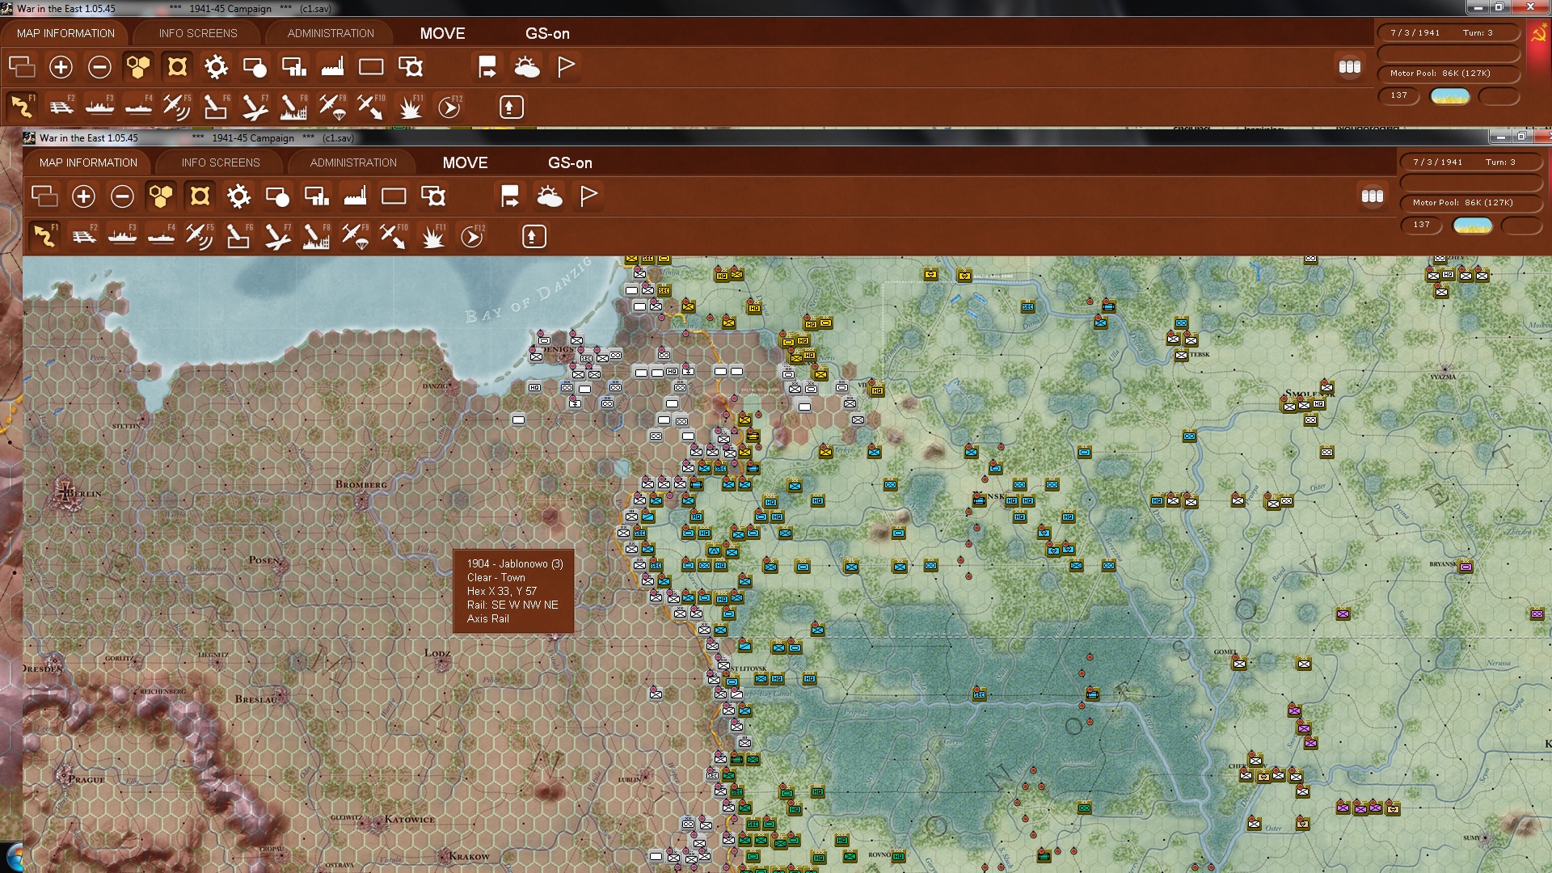Click the MOVE mode label in front window
Image resolution: width=1552 pixels, height=873 pixels.
(465, 162)
